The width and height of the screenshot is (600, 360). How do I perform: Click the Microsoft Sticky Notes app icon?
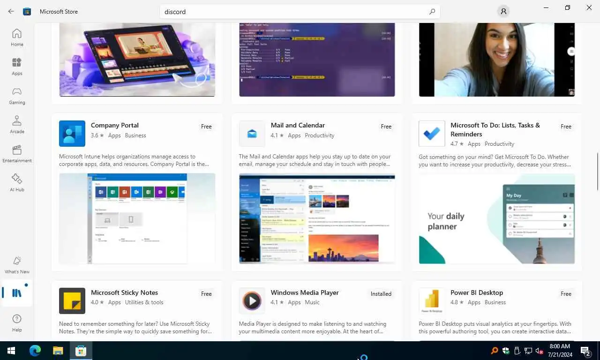click(x=72, y=301)
